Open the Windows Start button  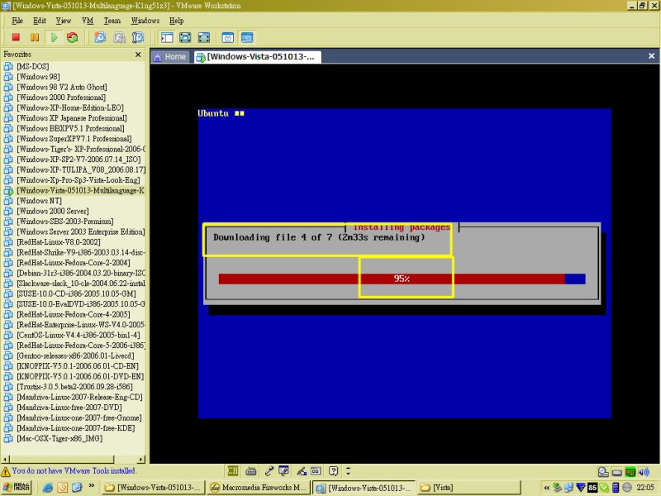coord(17,487)
